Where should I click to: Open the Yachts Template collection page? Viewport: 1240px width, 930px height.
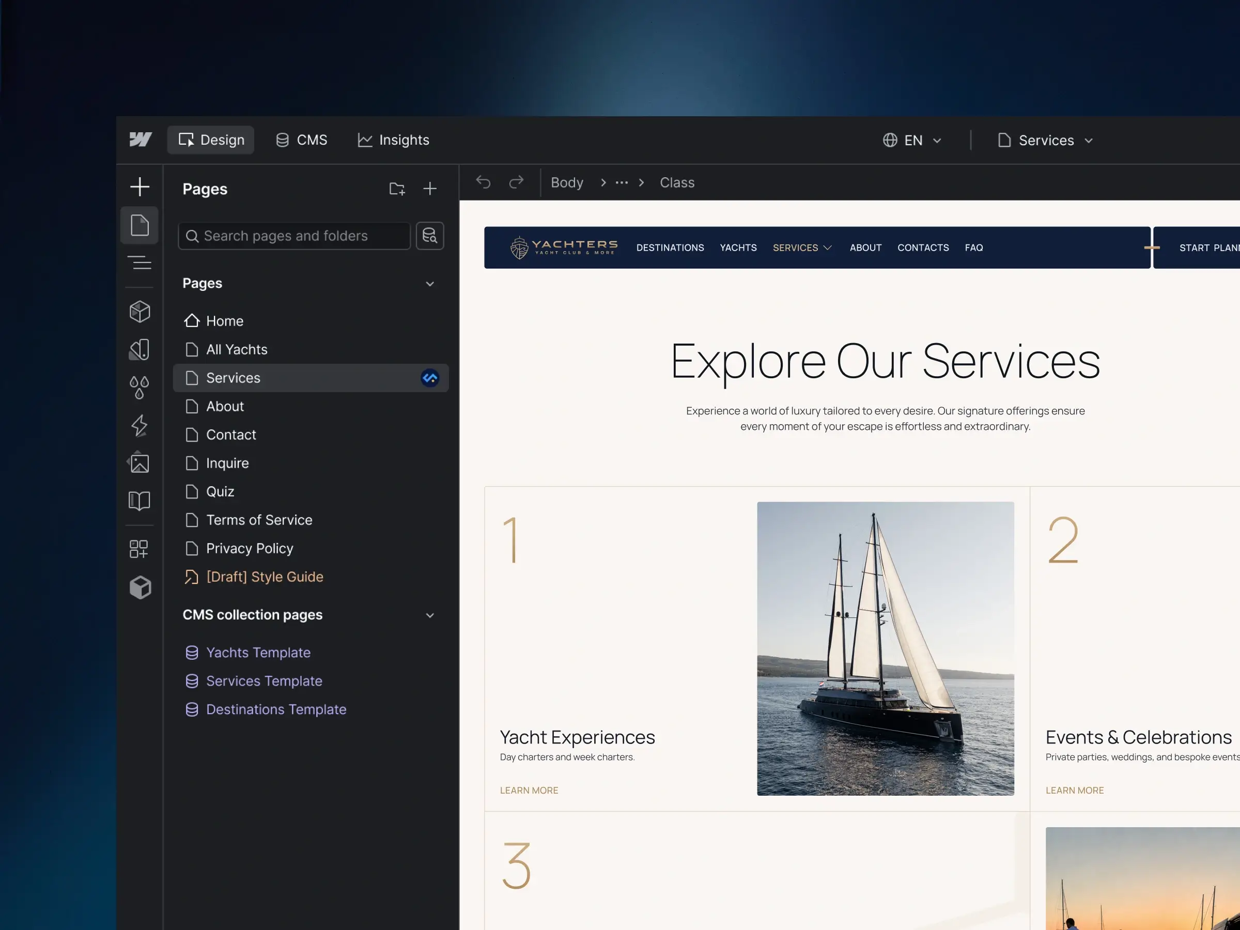click(x=311, y=653)
